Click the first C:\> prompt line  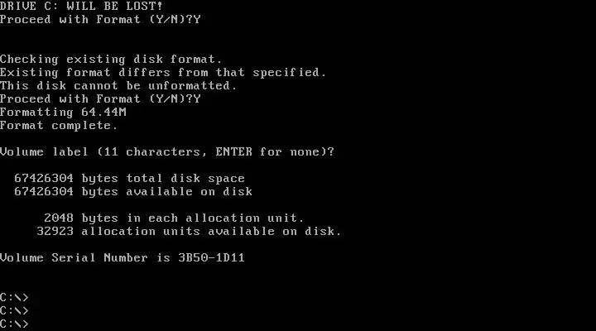click(14, 298)
